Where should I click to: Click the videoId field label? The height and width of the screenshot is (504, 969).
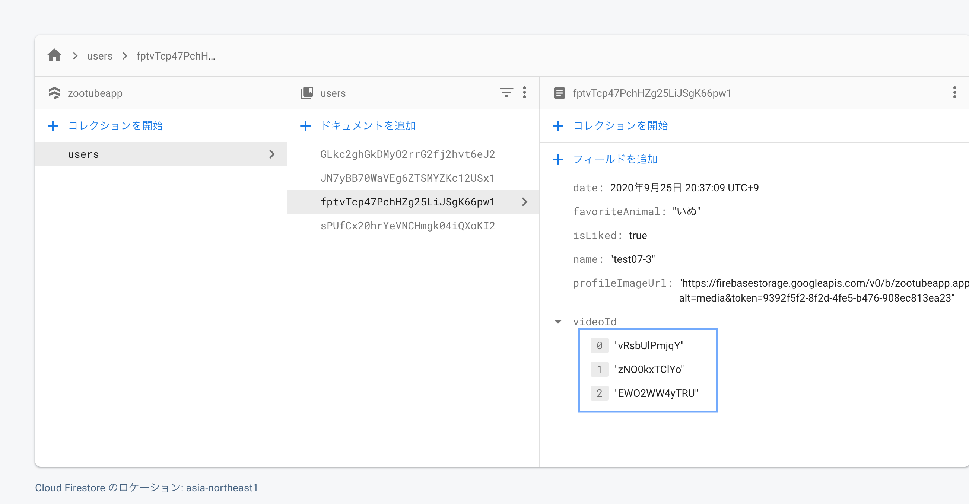click(x=594, y=322)
